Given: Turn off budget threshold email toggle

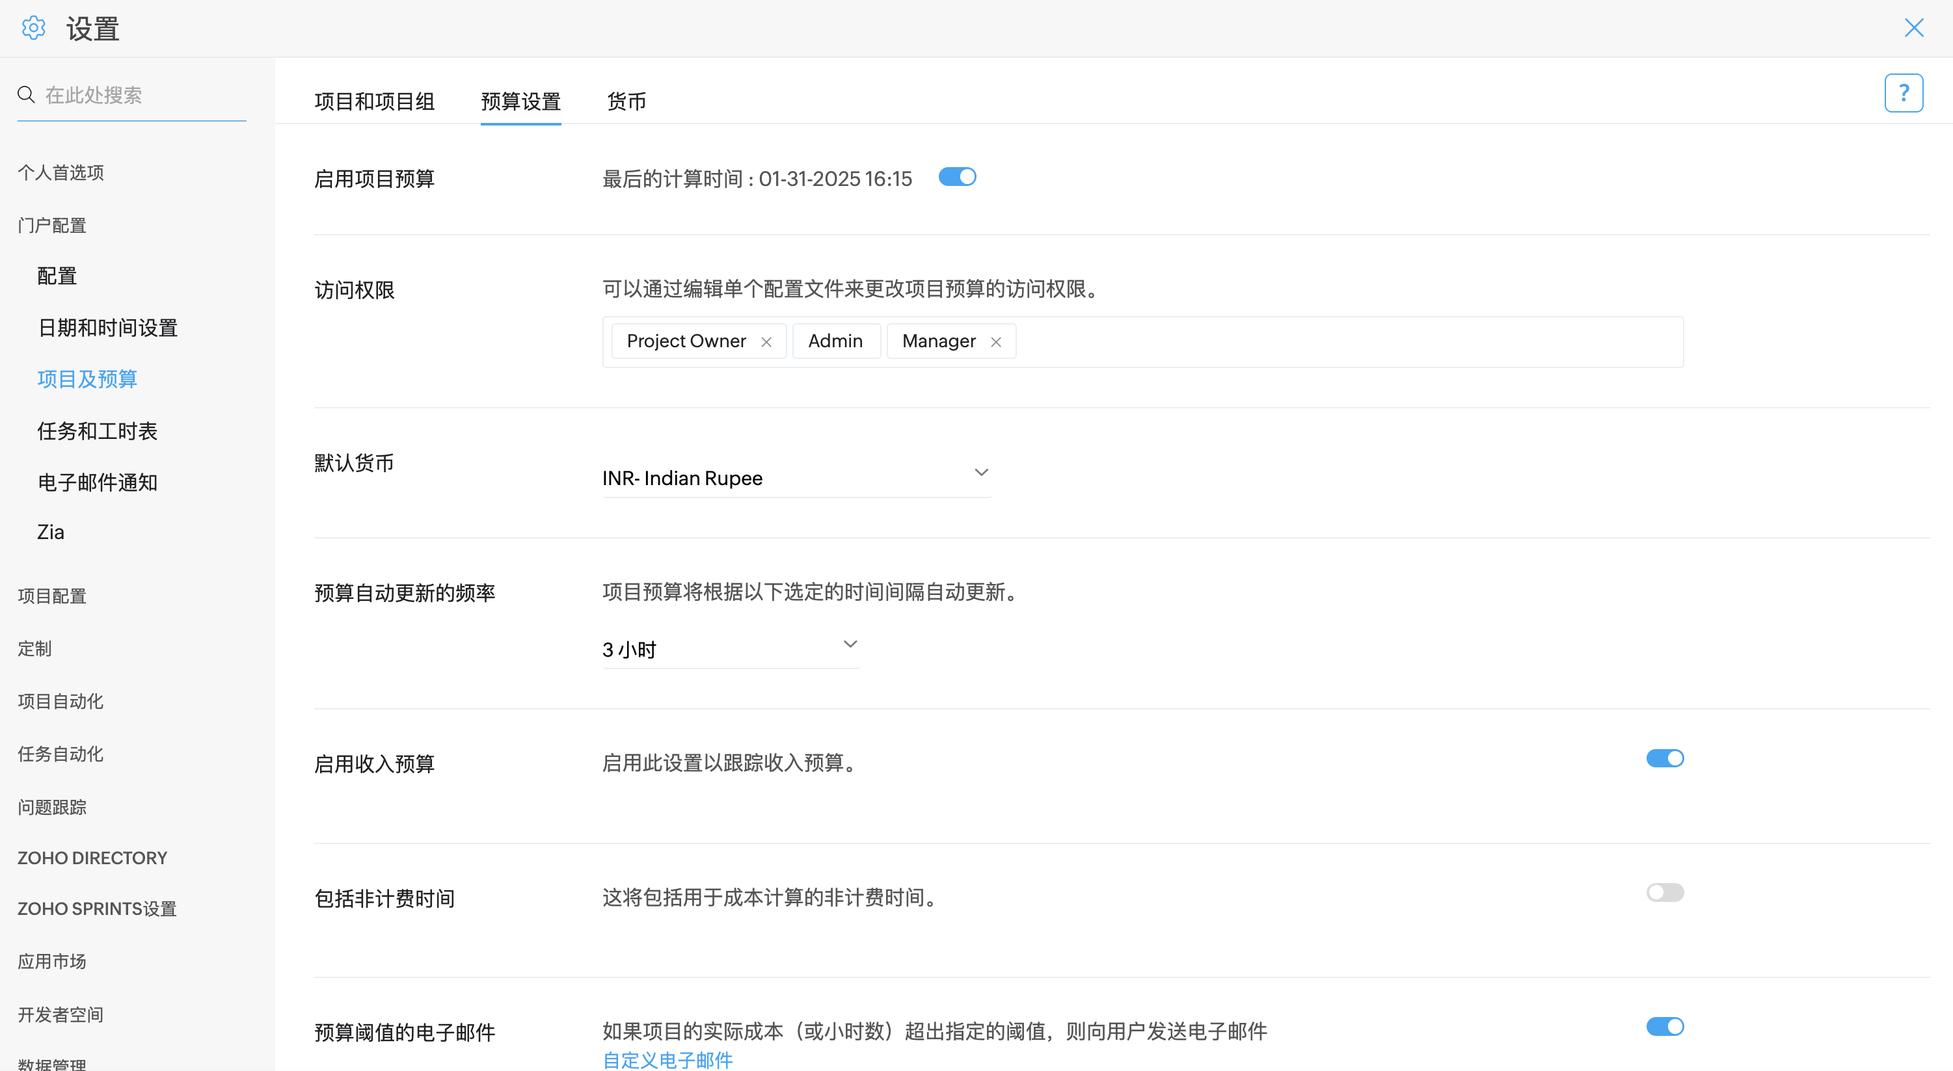Looking at the screenshot, I should coord(1664,1025).
